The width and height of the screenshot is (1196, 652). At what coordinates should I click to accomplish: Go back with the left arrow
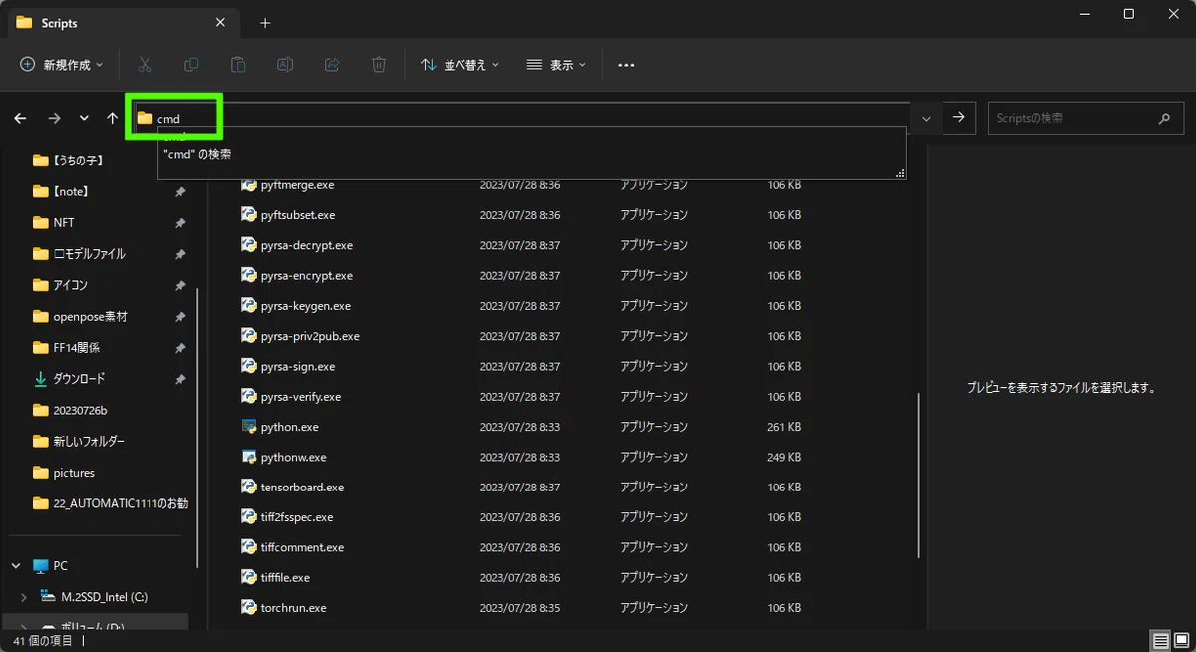click(20, 118)
